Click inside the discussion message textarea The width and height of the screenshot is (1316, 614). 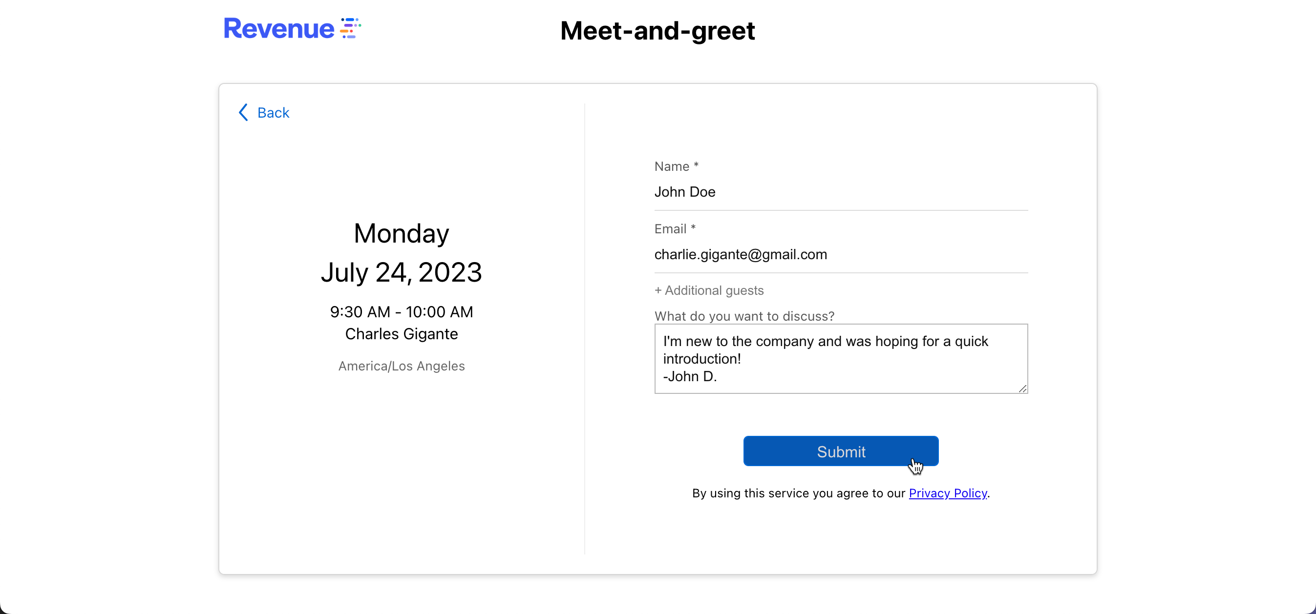tap(840, 358)
